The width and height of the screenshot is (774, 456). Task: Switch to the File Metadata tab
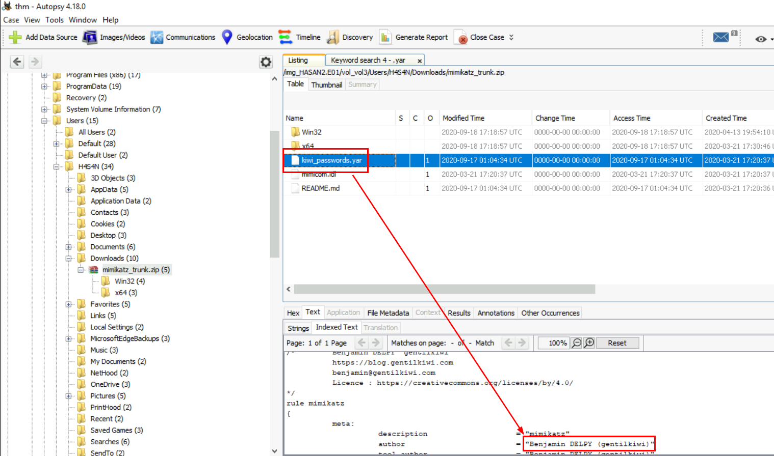388,313
